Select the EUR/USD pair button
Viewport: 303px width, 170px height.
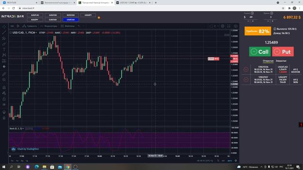tap(53, 20)
